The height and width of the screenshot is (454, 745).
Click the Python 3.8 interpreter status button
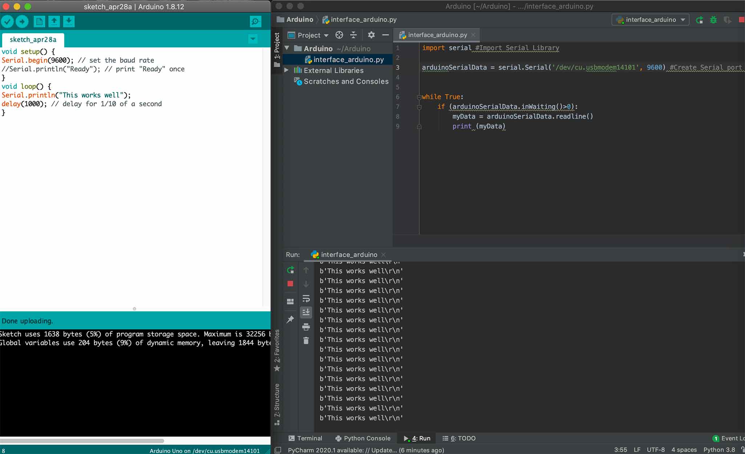[719, 450]
